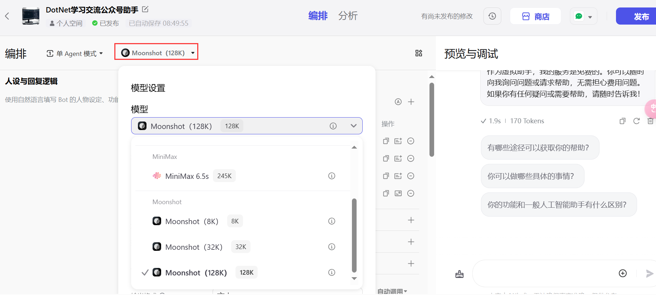Viewport: 656px width, 295px height.
Task: View info icon for Moonshot (8K)
Action: click(x=332, y=221)
